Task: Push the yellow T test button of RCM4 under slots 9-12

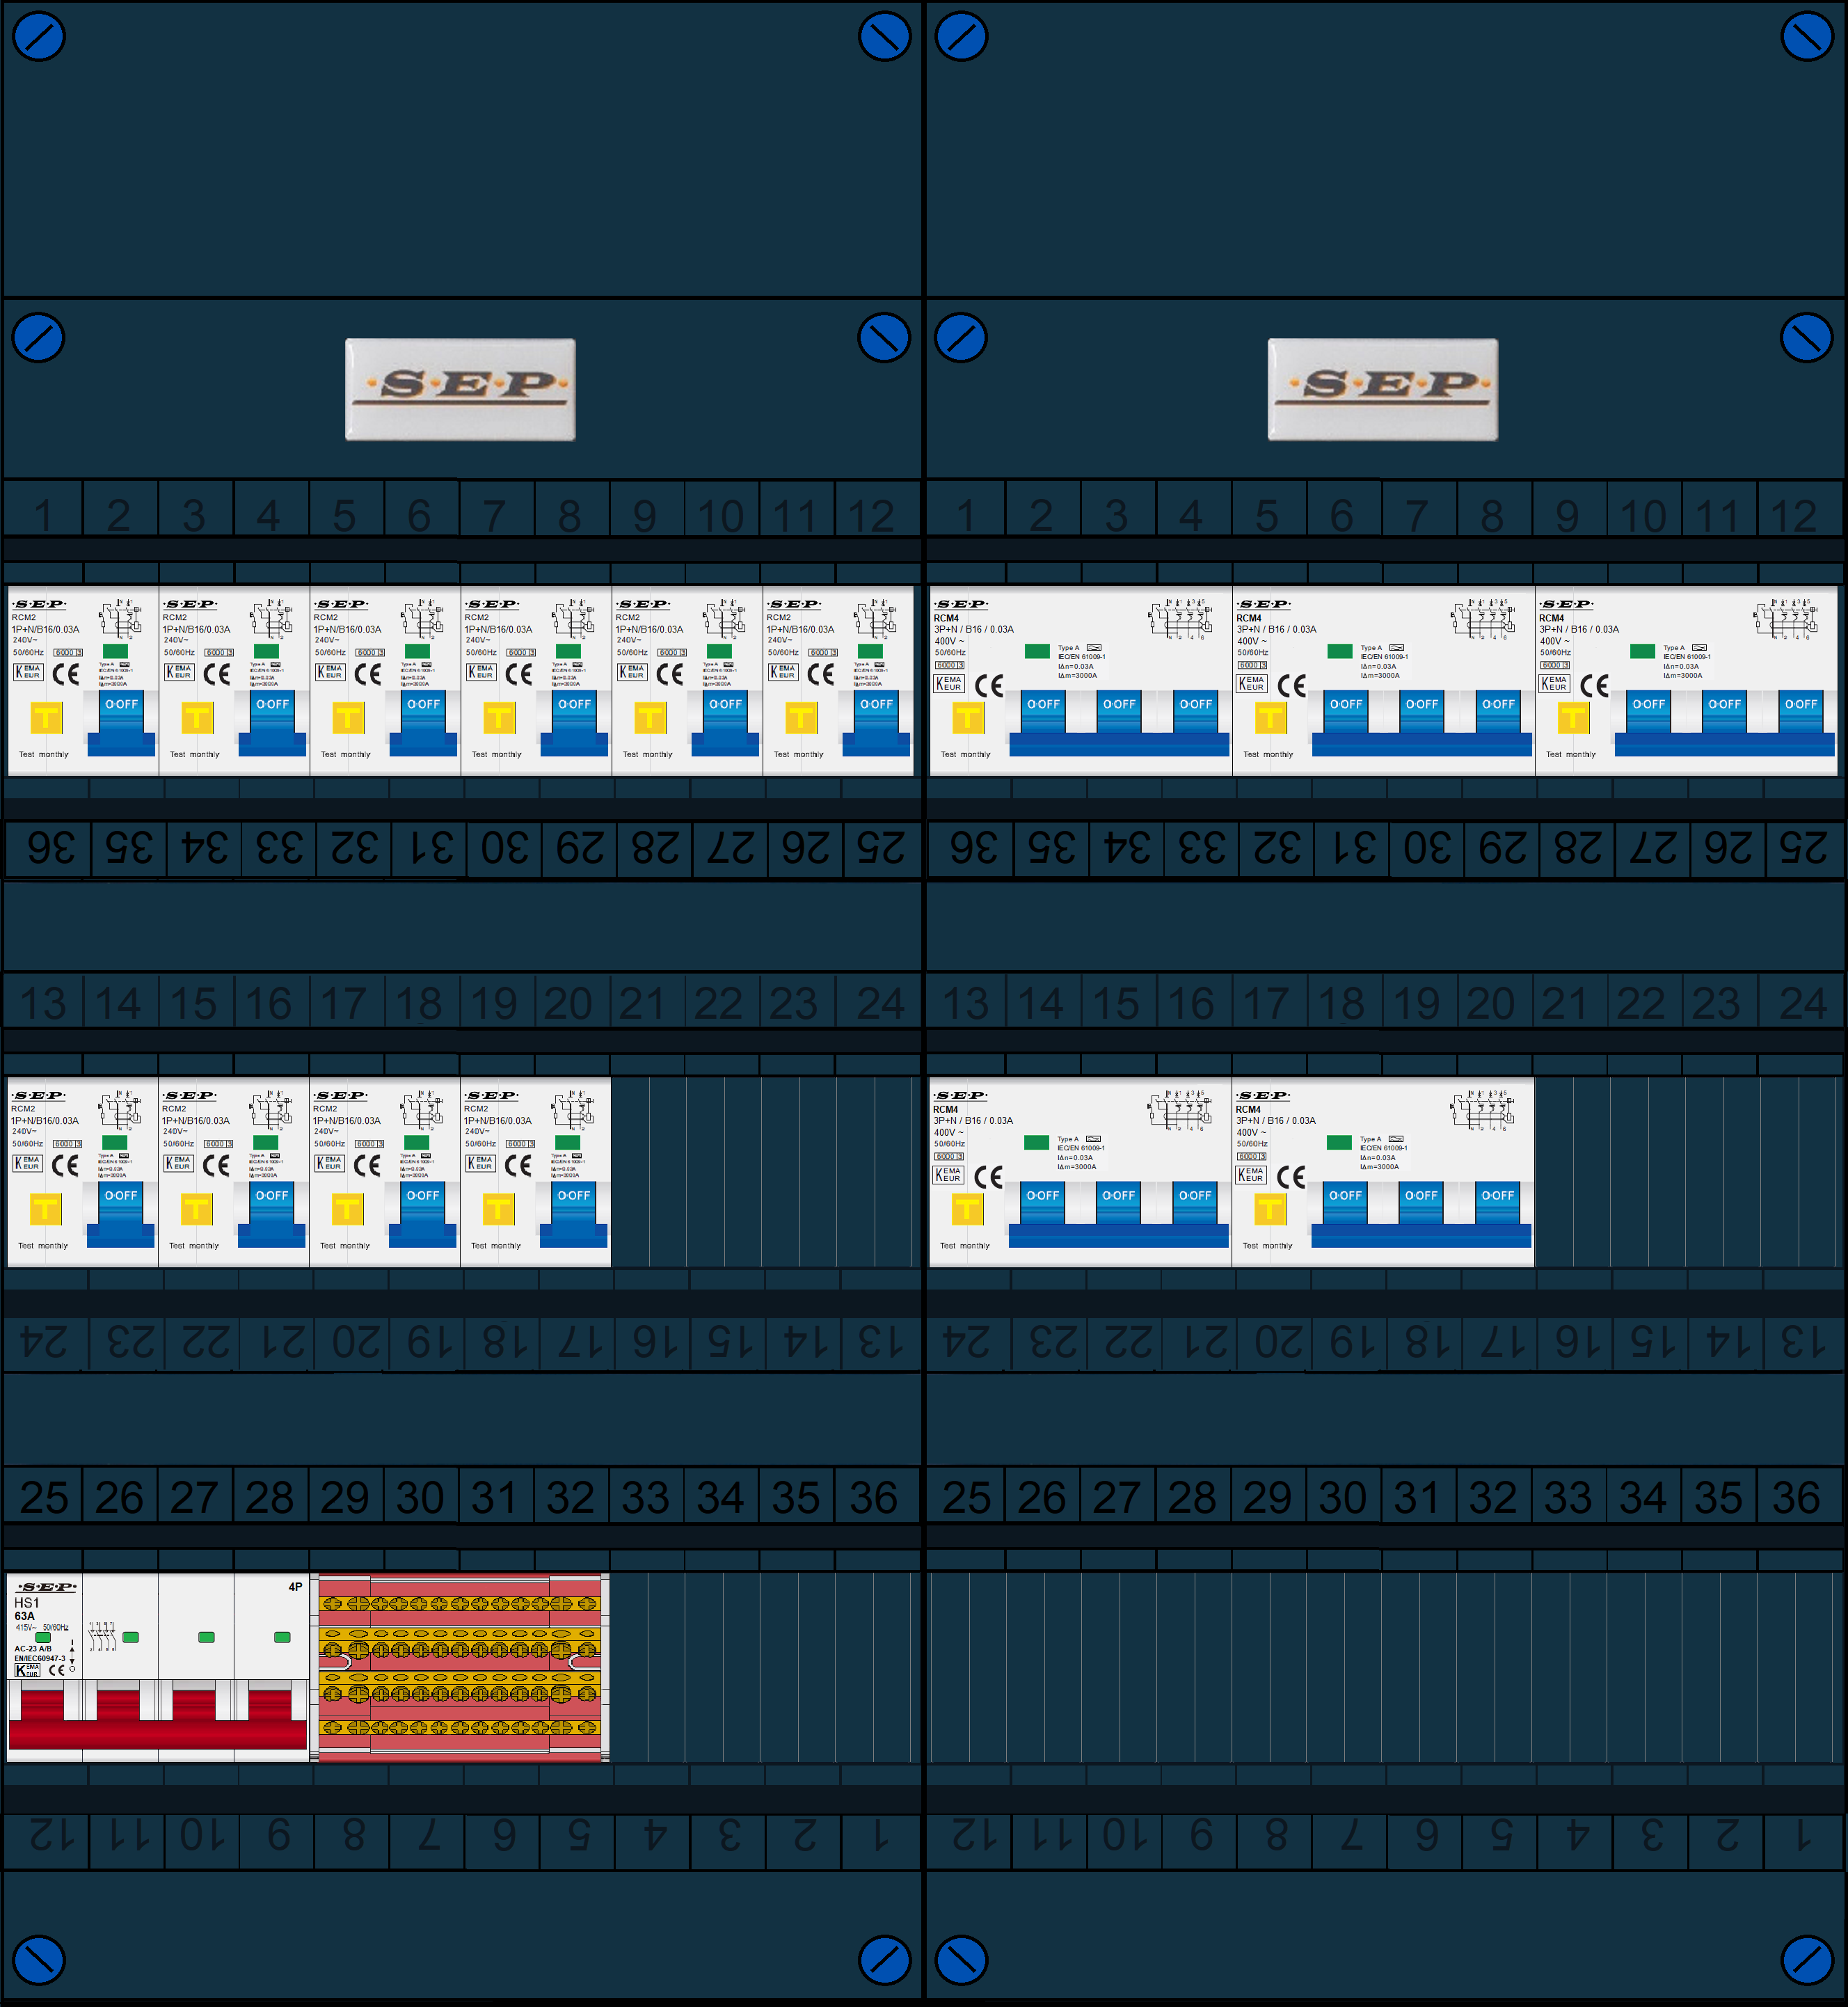Action: coord(1573,717)
